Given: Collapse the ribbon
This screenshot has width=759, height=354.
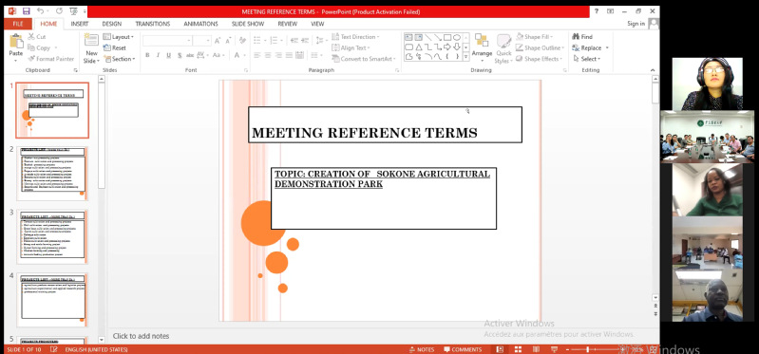Looking at the screenshot, I should 653,70.
